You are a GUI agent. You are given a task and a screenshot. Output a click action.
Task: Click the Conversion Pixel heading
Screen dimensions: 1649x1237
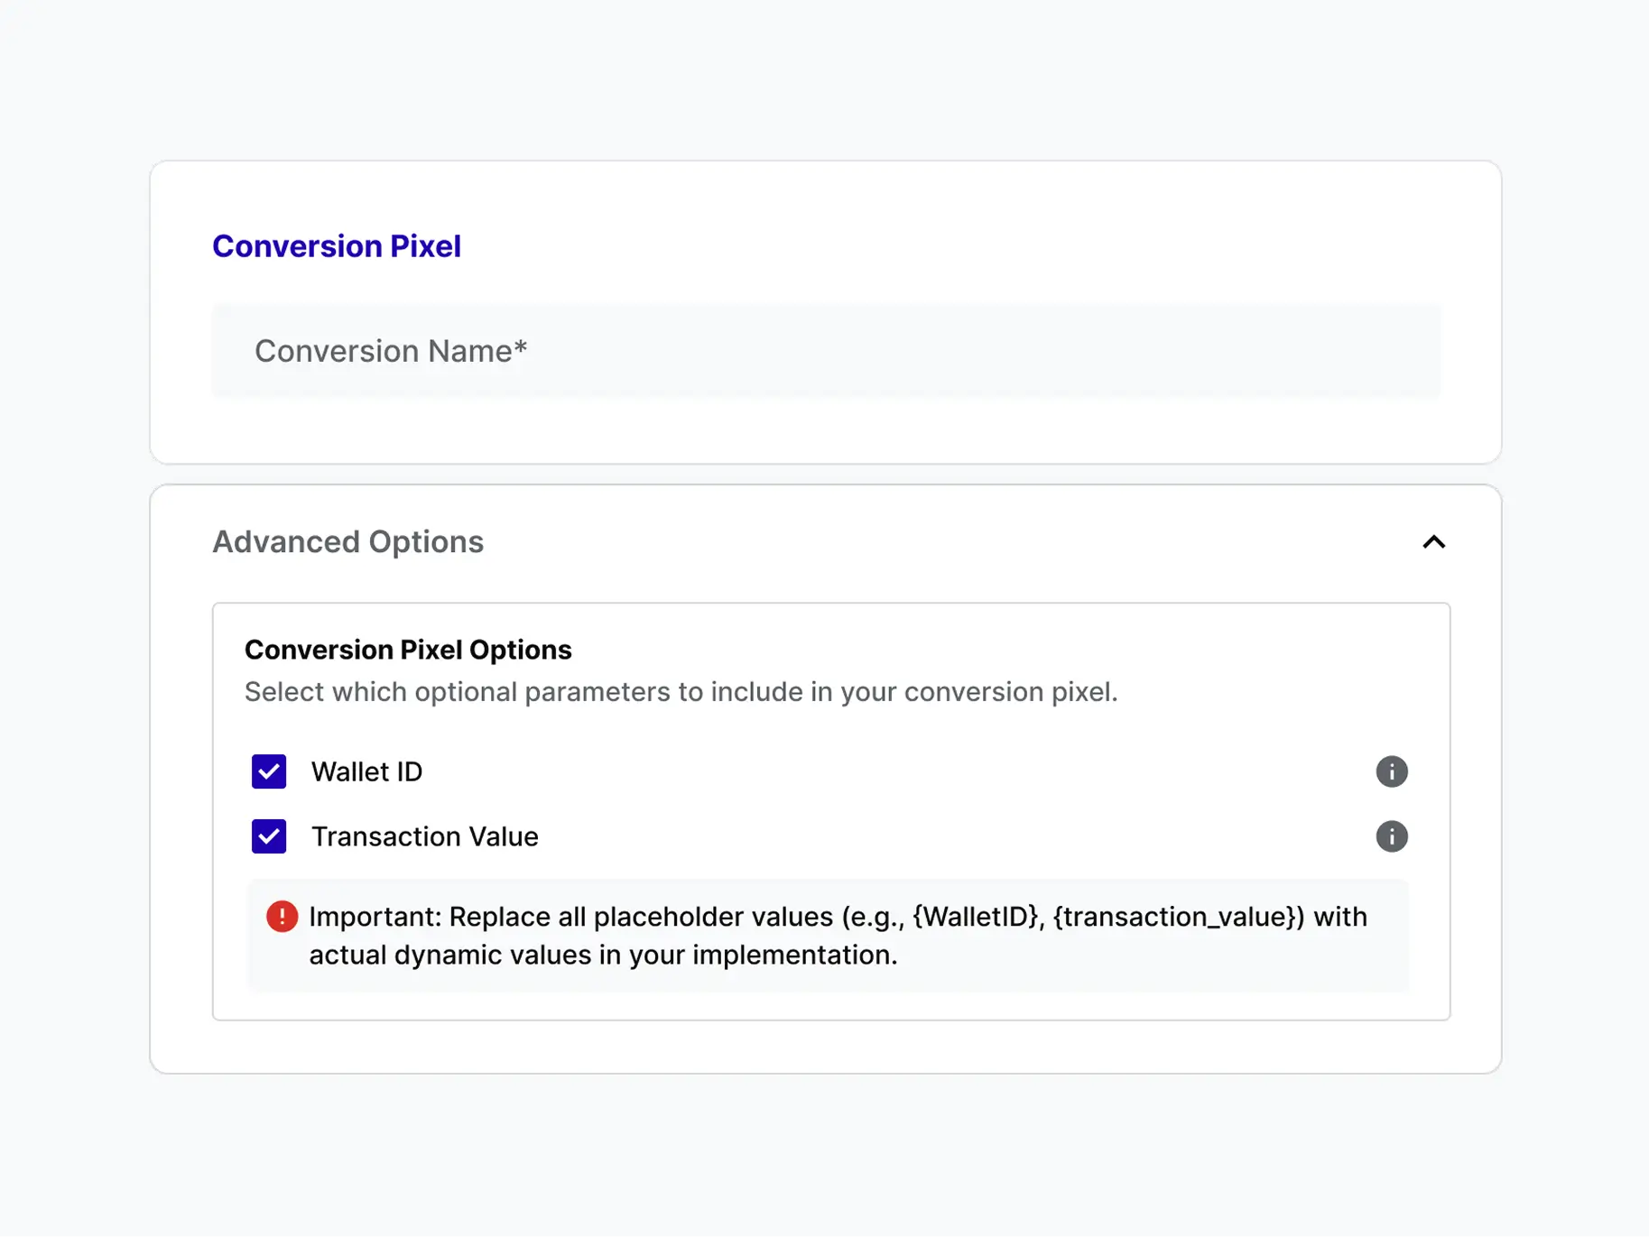coord(336,246)
